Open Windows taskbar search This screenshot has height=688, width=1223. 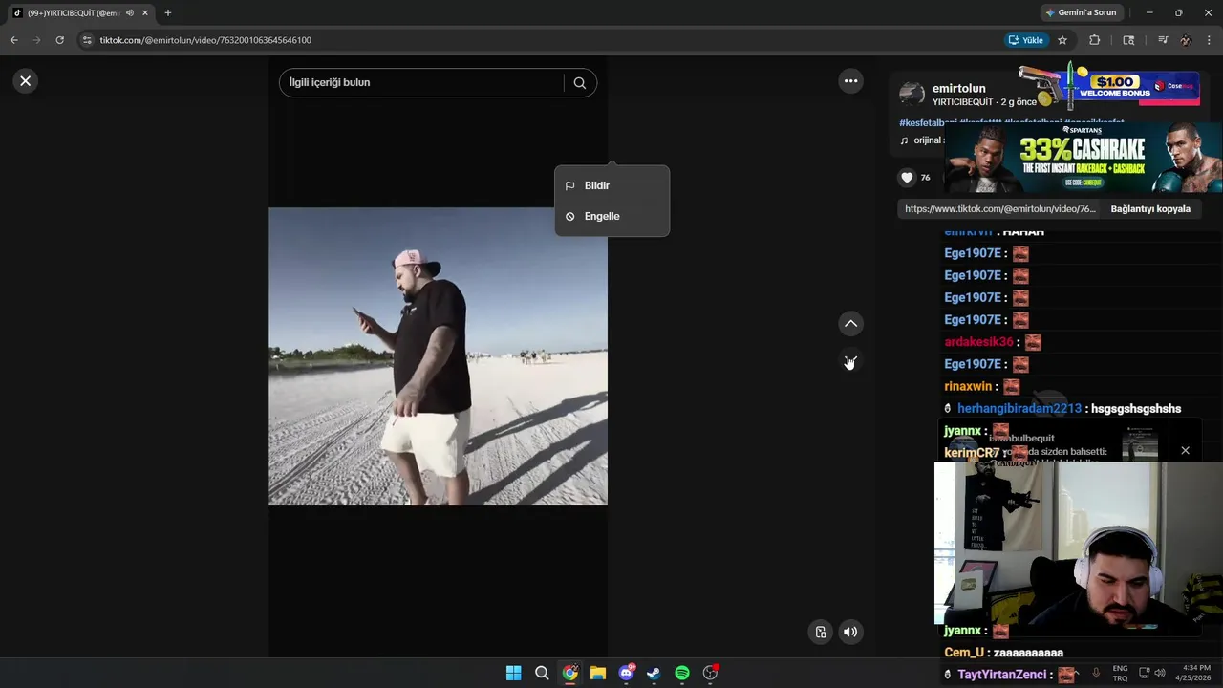(x=542, y=673)
